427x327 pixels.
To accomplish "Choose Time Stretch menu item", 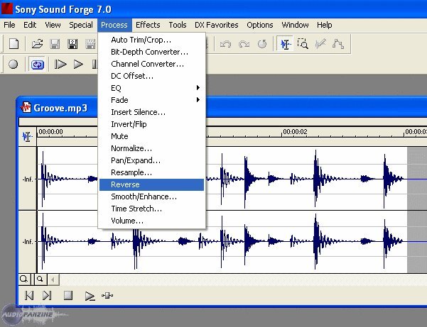I will click(x=151, y=209).
